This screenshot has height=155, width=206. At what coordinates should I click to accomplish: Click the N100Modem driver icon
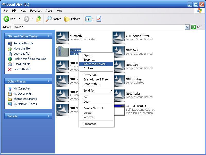pos(118,95)
